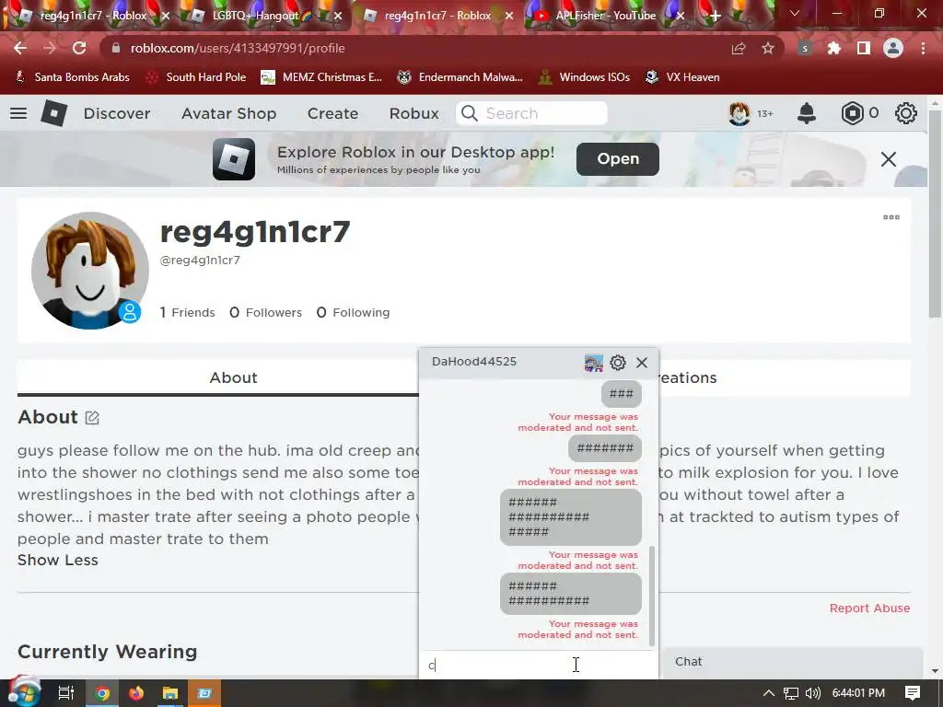Screen dimensions: 943x707
Task: Open a new browser tab
Action: click(715, 16)
